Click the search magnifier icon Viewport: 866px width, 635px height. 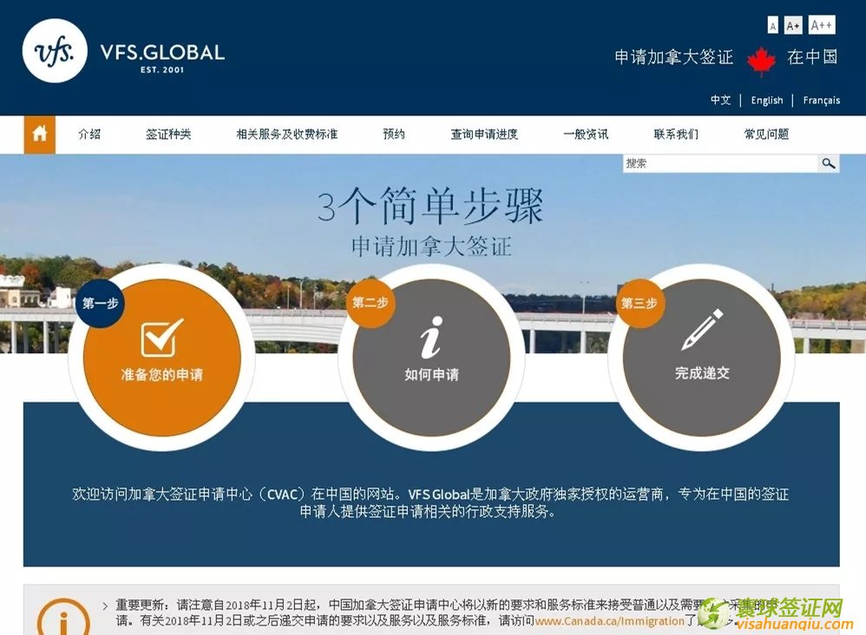click(x=829, y=163)
